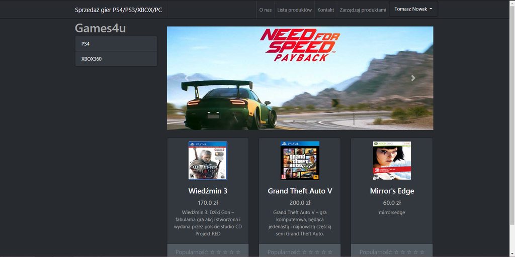Screen dimensions: 515x257
Task: Filter by the XBOX360 category
Action: [x=116, y=59]
